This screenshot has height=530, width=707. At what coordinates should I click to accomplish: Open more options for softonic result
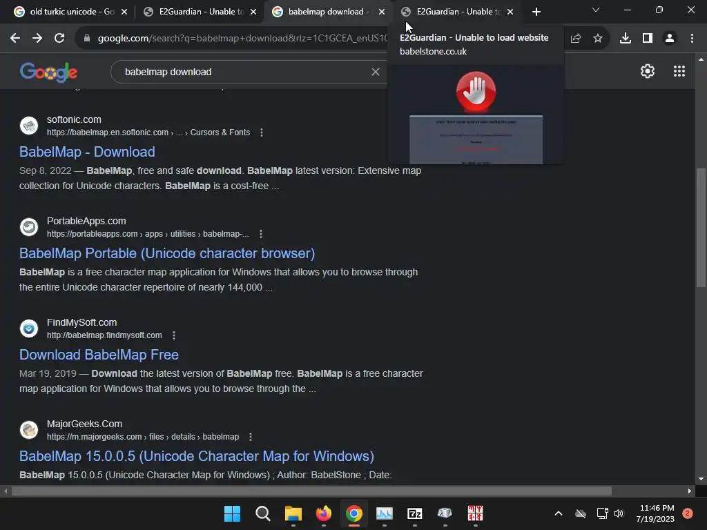[262, 132]
